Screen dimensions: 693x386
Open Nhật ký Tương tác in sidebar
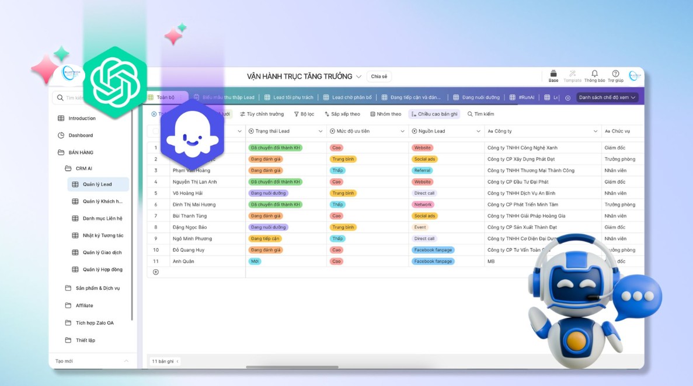tap(98, 236)
